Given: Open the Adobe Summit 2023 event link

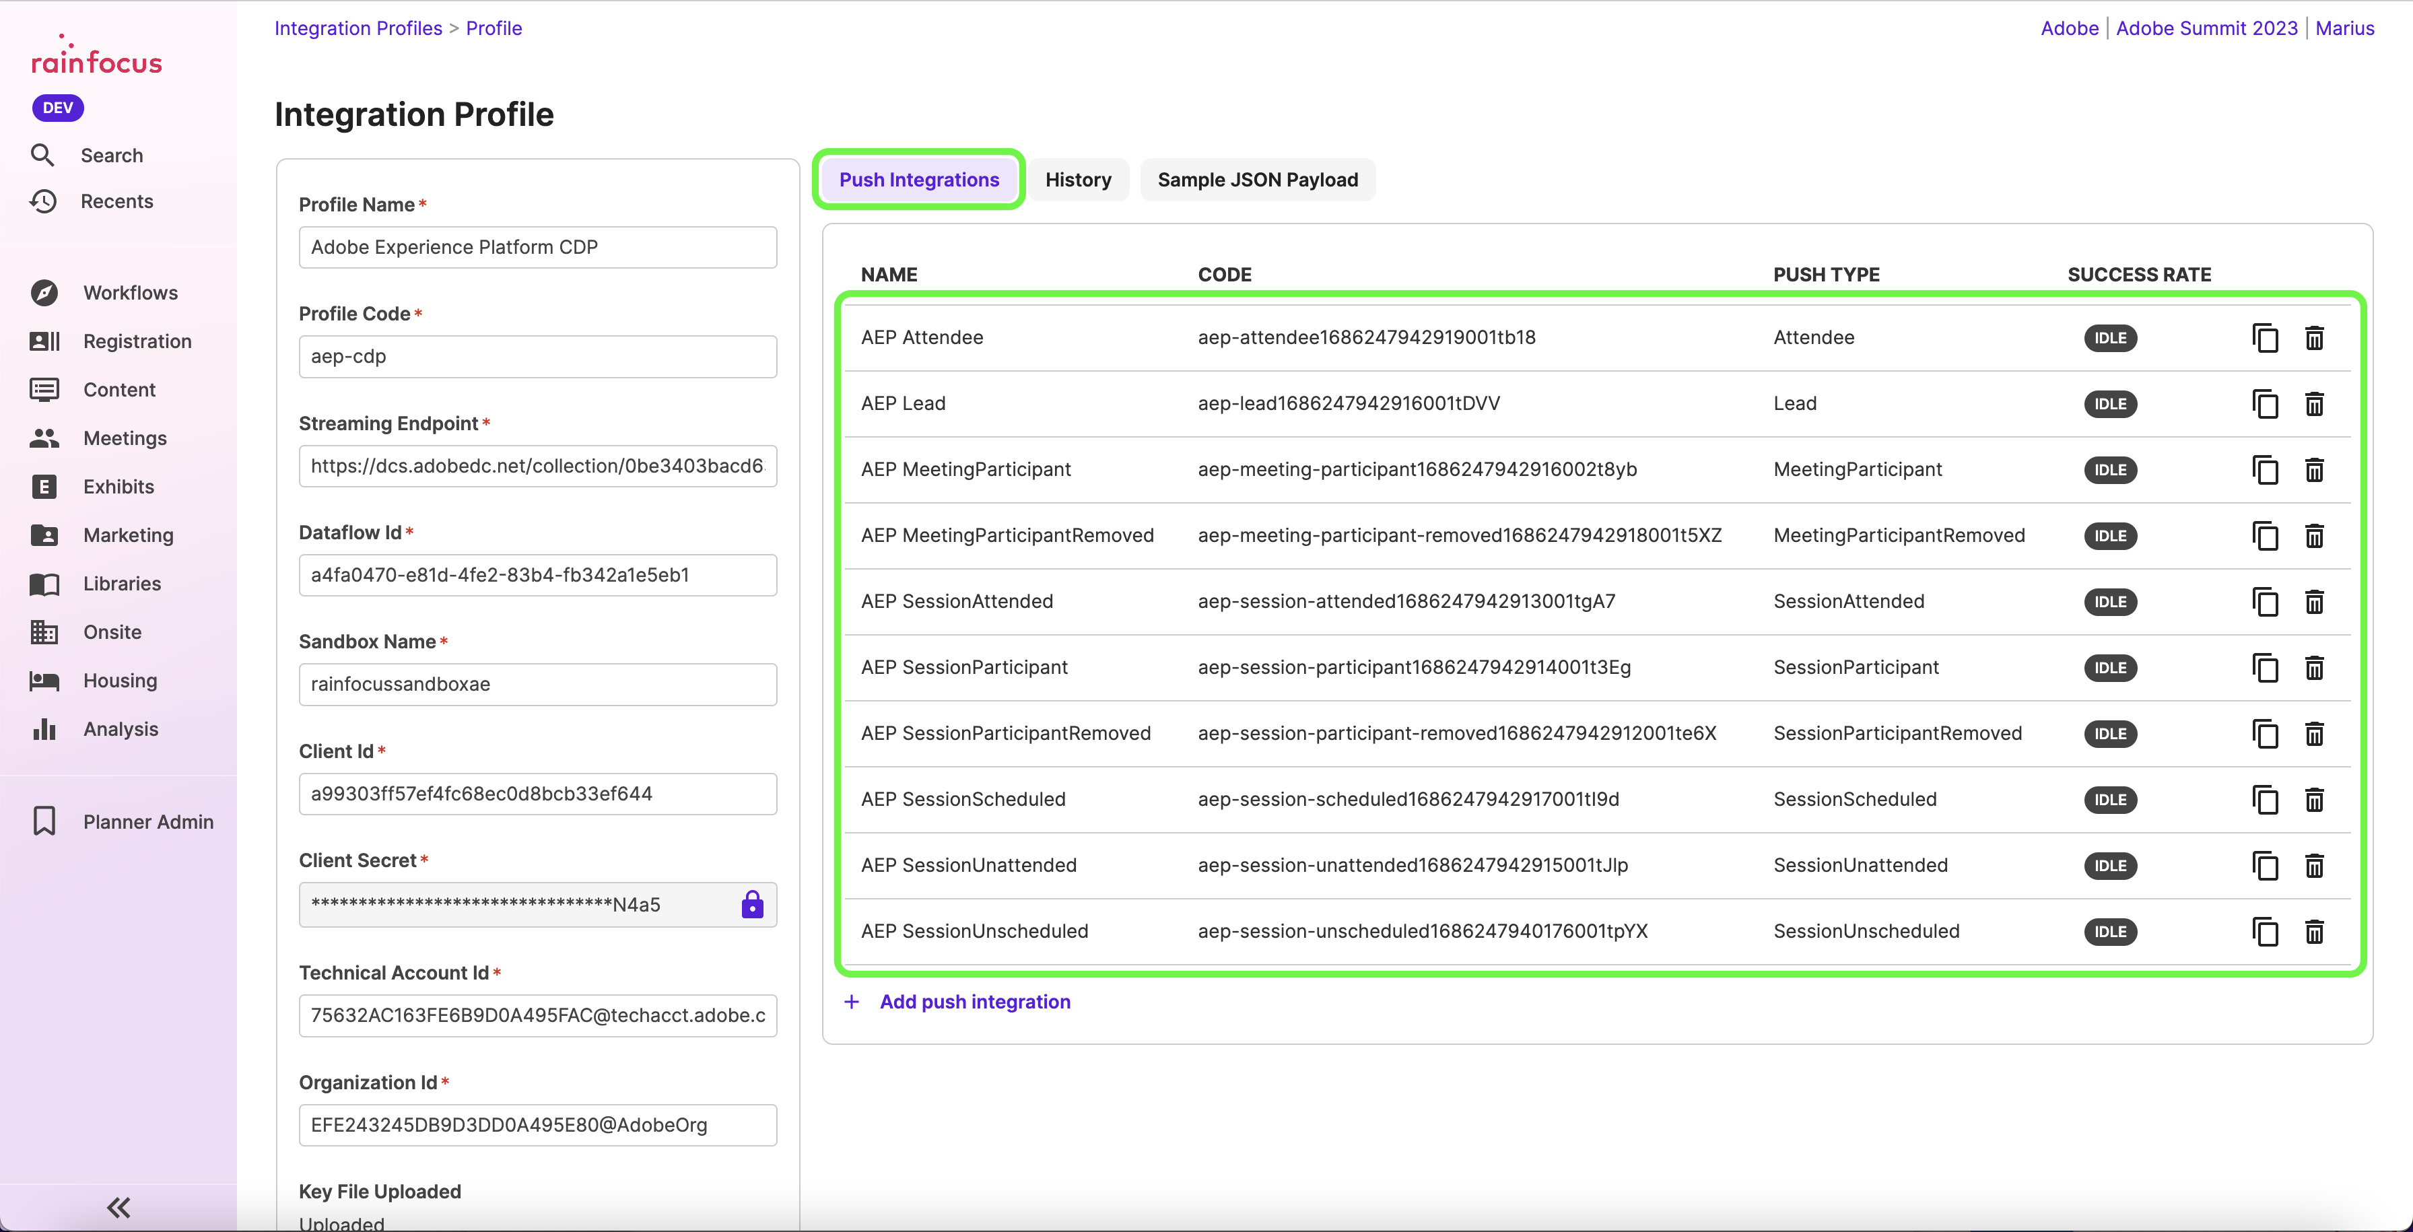Looking at the screenshot, I should click(x=2206, y=28).
